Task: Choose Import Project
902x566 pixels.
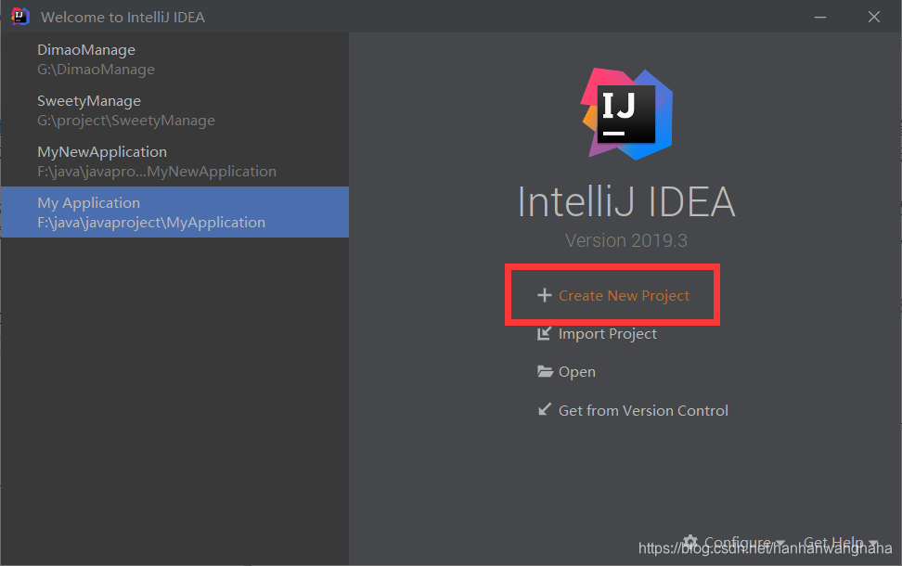Action: tap(608, 334)
